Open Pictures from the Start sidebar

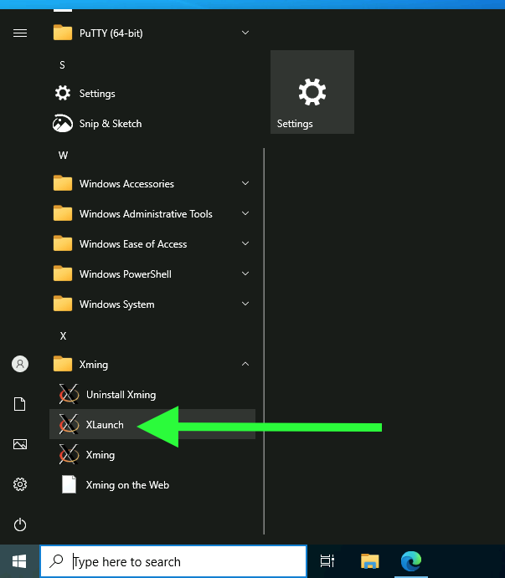(x=20, y=444)
